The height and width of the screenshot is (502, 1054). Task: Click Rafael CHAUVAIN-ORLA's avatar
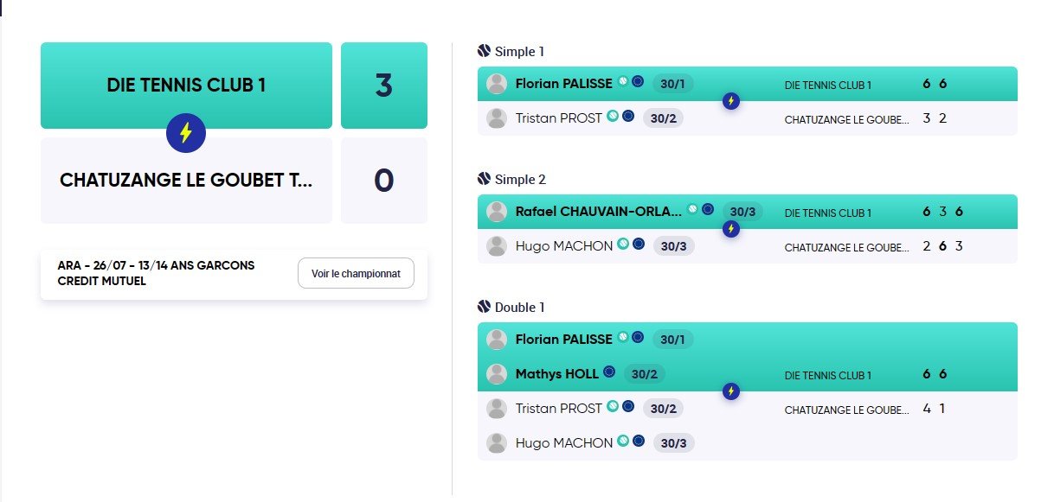[x=497, y=212]
